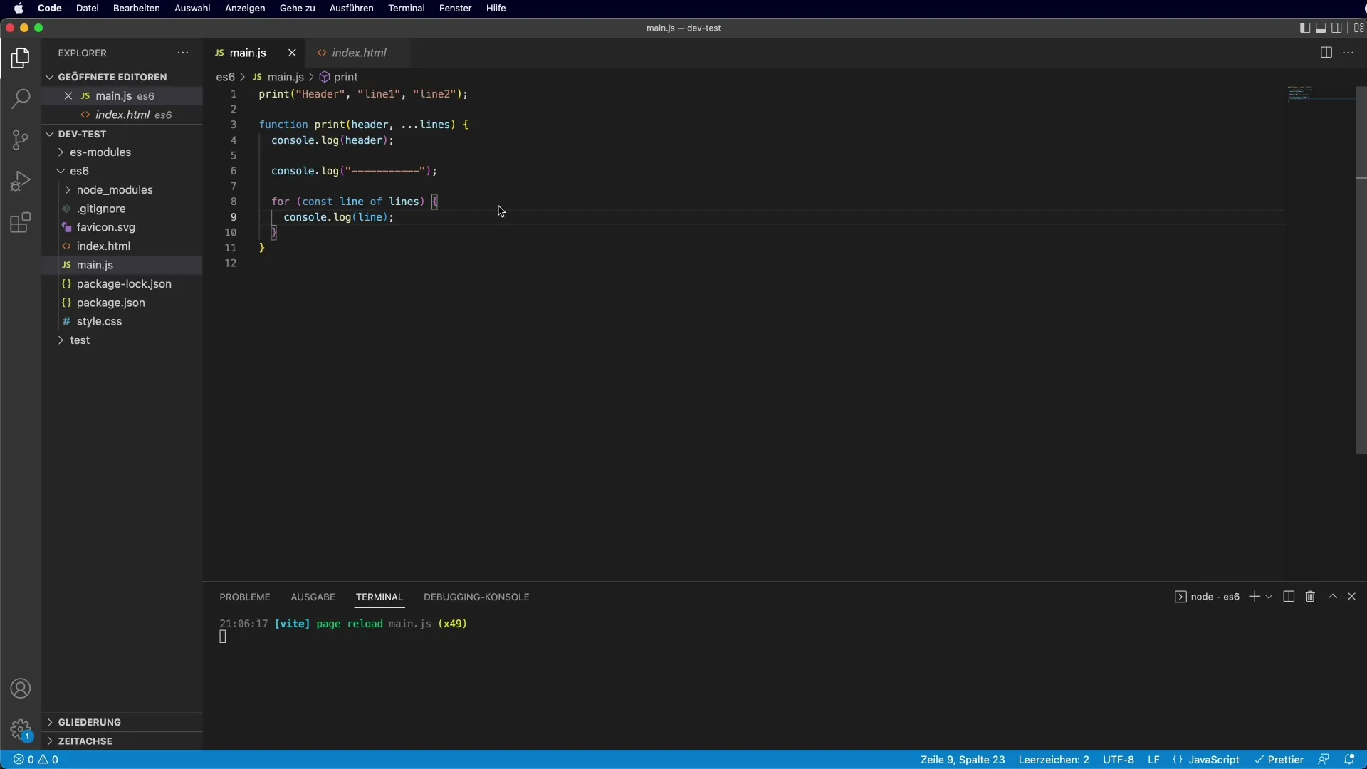Viewport: 1367px width, 769px height.
Task: Collapse the DEV-TEST folder section
Action: (x=122, y=134)
